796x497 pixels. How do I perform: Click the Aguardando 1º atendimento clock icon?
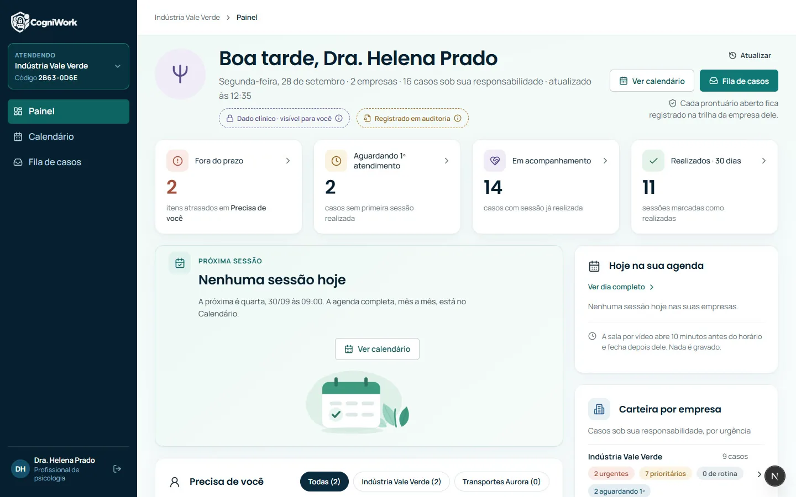tap(336, 161)
